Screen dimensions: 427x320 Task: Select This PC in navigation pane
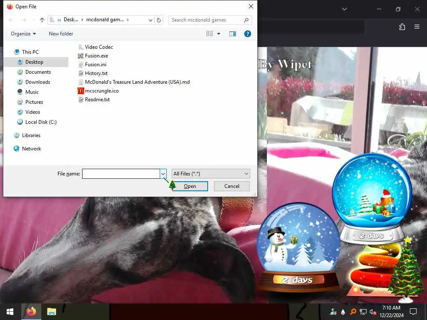pyautogui.click(x=30, y=52)
